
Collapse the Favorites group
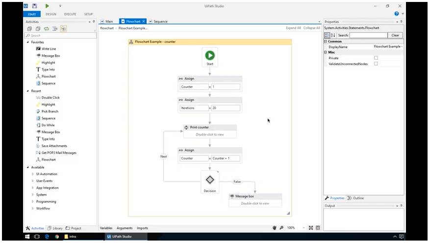[27, 42]
